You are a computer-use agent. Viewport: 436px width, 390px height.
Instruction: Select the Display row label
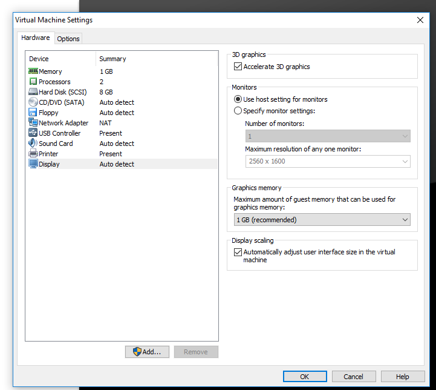point(49,164)
